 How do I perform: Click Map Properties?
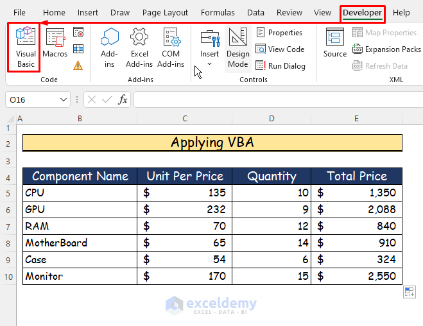click(x=384, y=33)
